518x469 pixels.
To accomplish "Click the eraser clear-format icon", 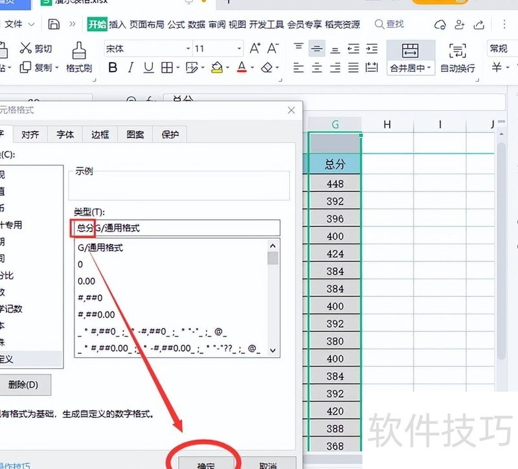I will coord(267,67).
